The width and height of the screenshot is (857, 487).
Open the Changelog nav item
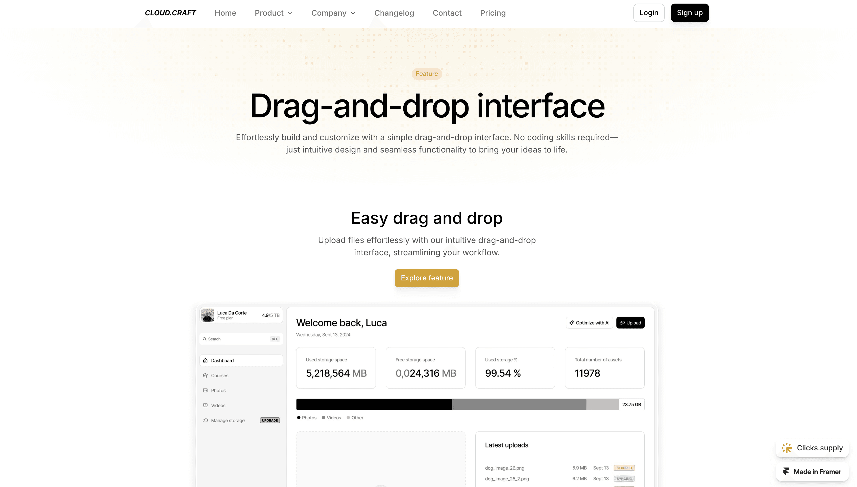394,13
